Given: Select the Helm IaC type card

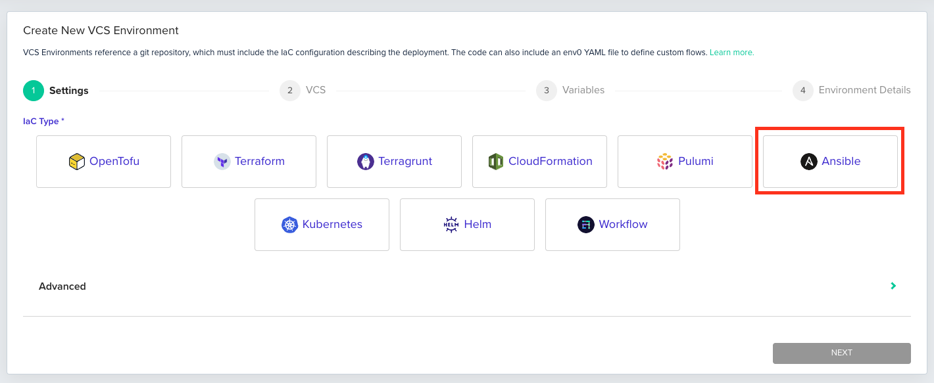Looking at the screenshot, I should coord(467,225).
